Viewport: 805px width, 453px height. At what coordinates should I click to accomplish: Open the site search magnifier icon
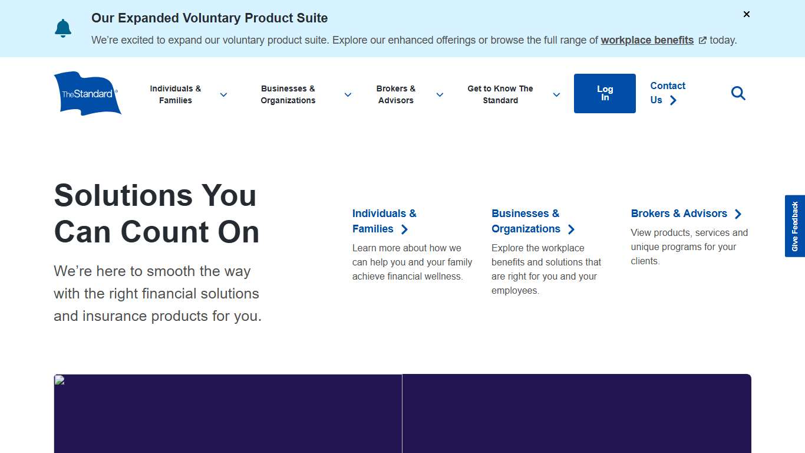738,93
